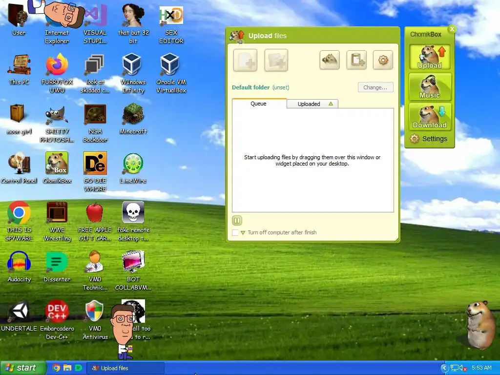This screenshot has height=375, width=500.
Task: Switch to the Queue tab
Action: click(x=259, y=104)
